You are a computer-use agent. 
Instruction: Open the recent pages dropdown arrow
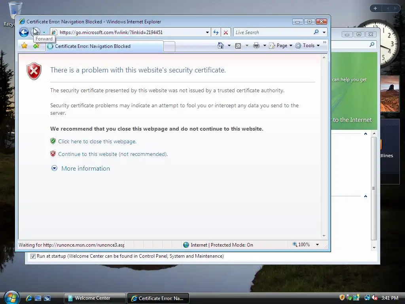[x=44, y=32]
